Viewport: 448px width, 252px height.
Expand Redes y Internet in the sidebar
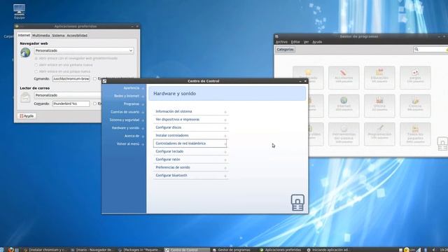pos(129,96)
